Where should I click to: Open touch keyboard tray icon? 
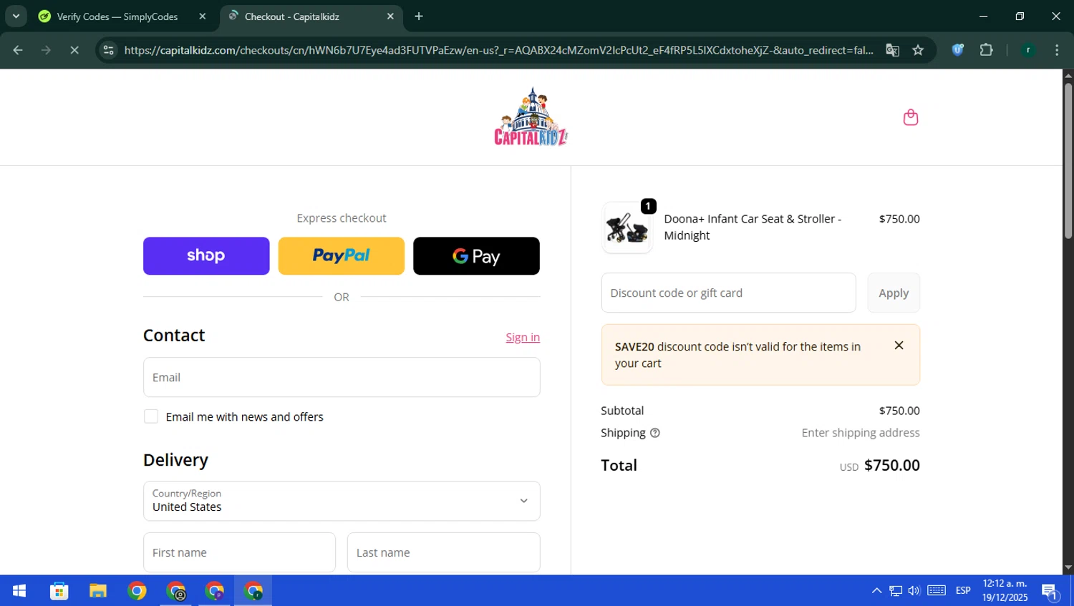(x=937, y=591)
